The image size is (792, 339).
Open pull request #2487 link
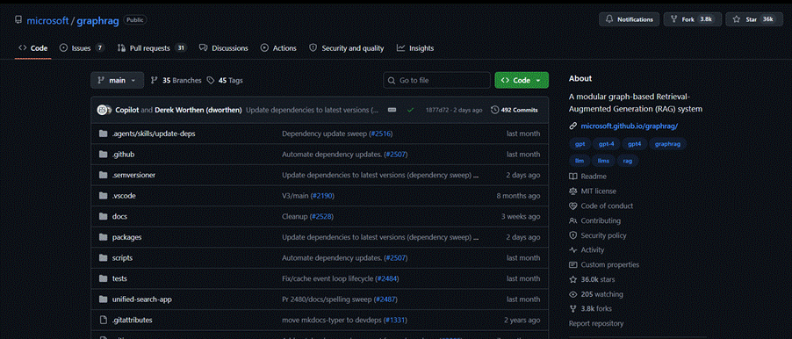coord(385,299)
